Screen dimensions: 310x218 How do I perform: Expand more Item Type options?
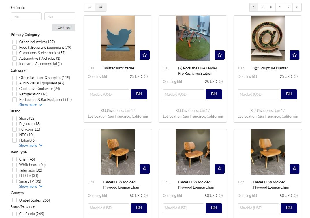(x=31, y=187)
